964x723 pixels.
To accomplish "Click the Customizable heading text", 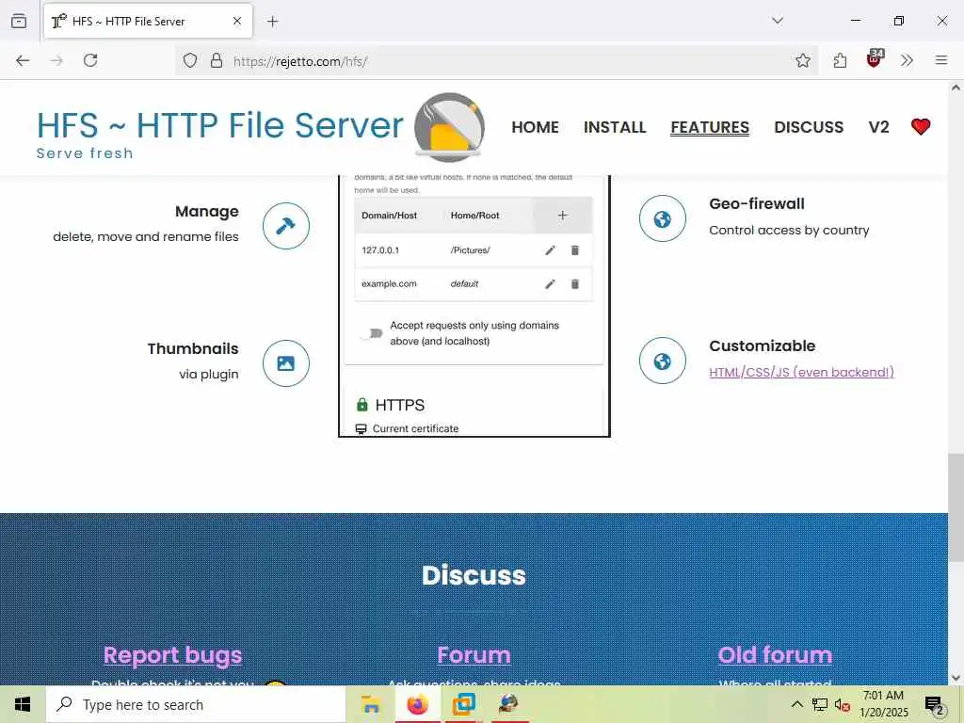I will pyautogui.click(x=763, y=345).
